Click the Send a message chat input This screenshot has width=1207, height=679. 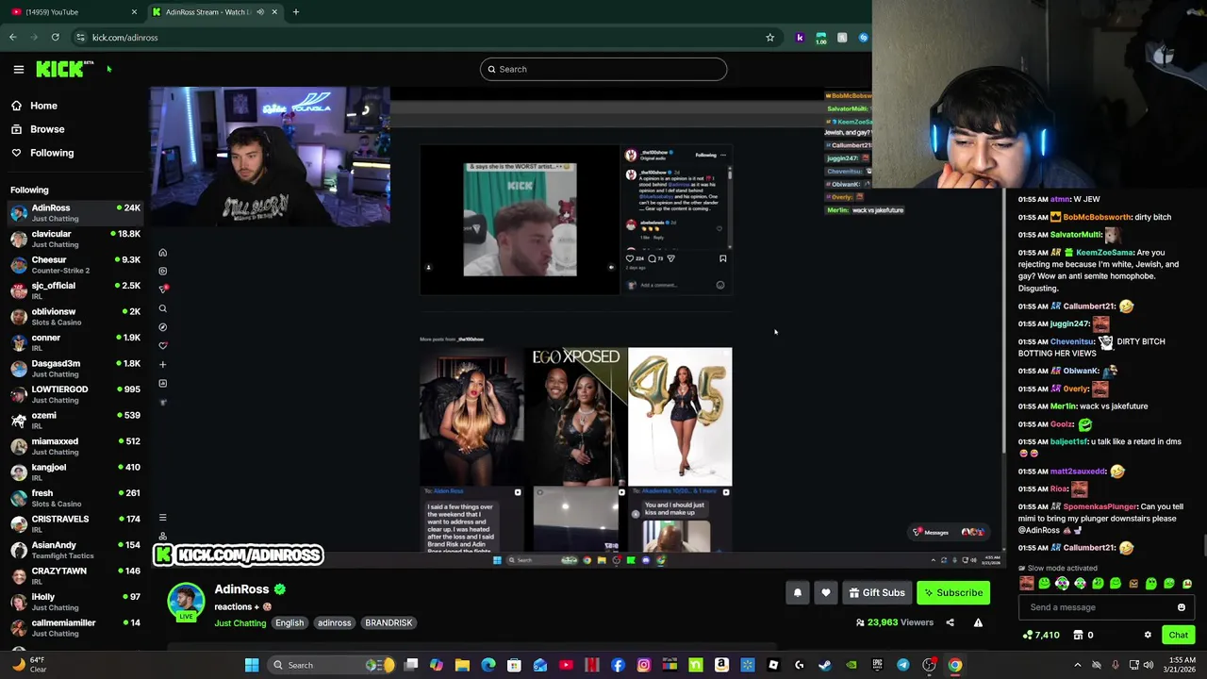coord(1100,607)
